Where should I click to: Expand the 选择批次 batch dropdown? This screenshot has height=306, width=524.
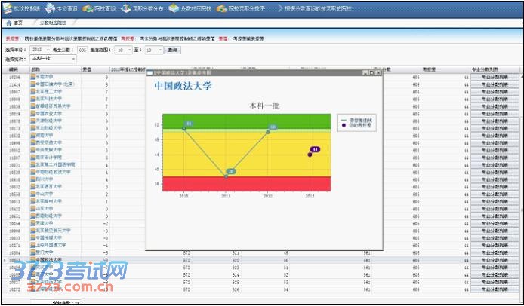[x=51, y=58]
